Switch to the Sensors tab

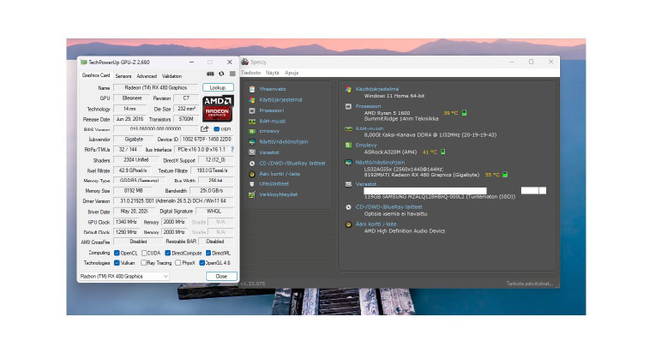pos(123,76)
